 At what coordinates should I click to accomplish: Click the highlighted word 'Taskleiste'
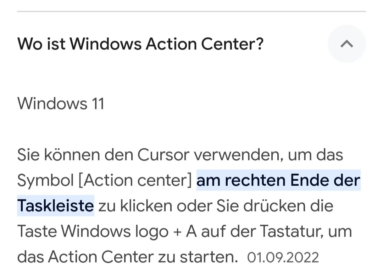point(56,206)
